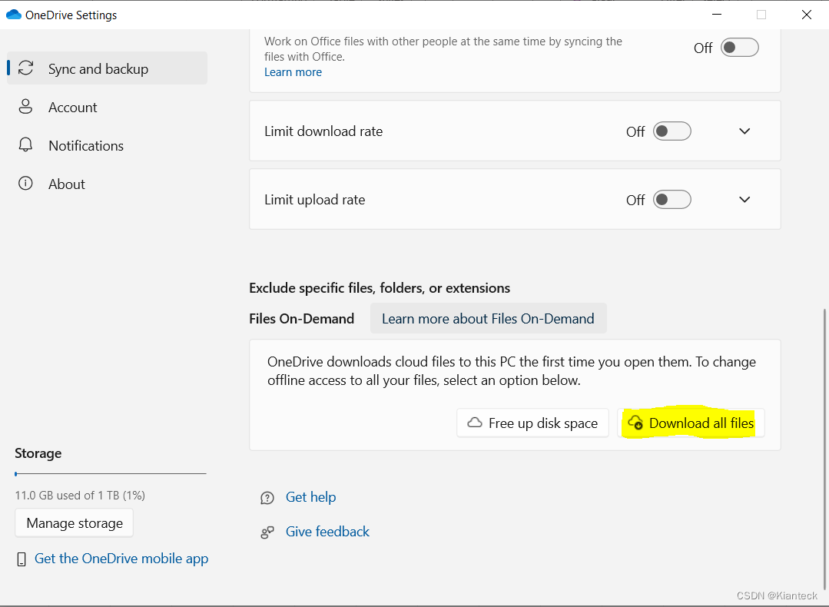Click the phone icon beside OneDrive mobile app link
Screen dimensions: 829x607
pos(22,559)
